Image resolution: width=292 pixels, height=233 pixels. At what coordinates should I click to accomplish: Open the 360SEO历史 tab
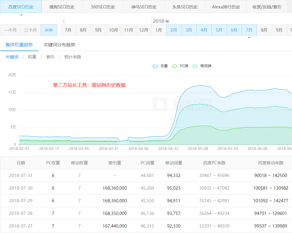[x=103, y=6]
